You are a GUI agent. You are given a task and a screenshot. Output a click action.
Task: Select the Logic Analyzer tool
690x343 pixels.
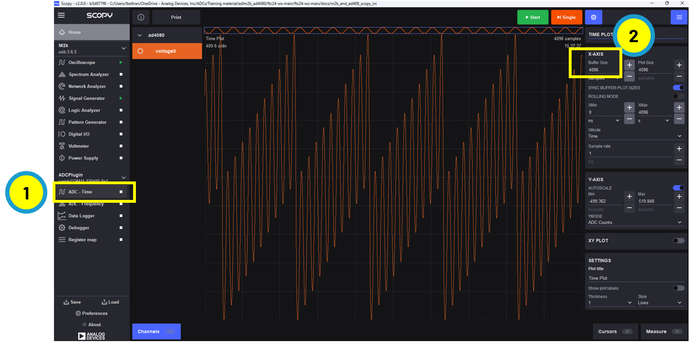point(84,110)
